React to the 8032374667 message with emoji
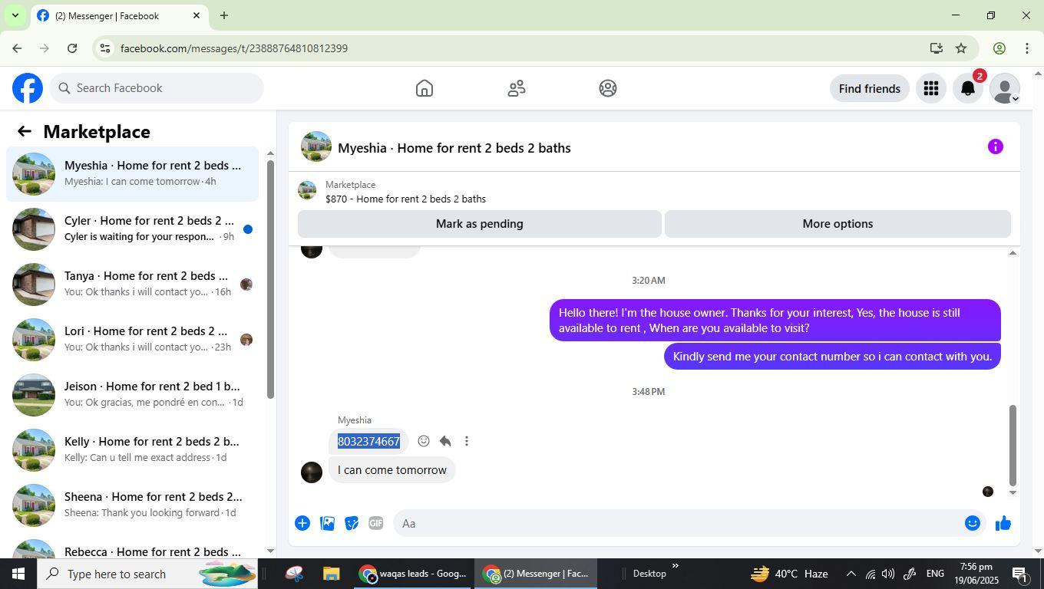1044x589 pixels. click(424, 441)
